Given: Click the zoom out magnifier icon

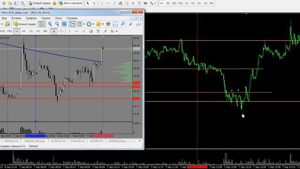Looking at the screenshot, I should [57, 24].
